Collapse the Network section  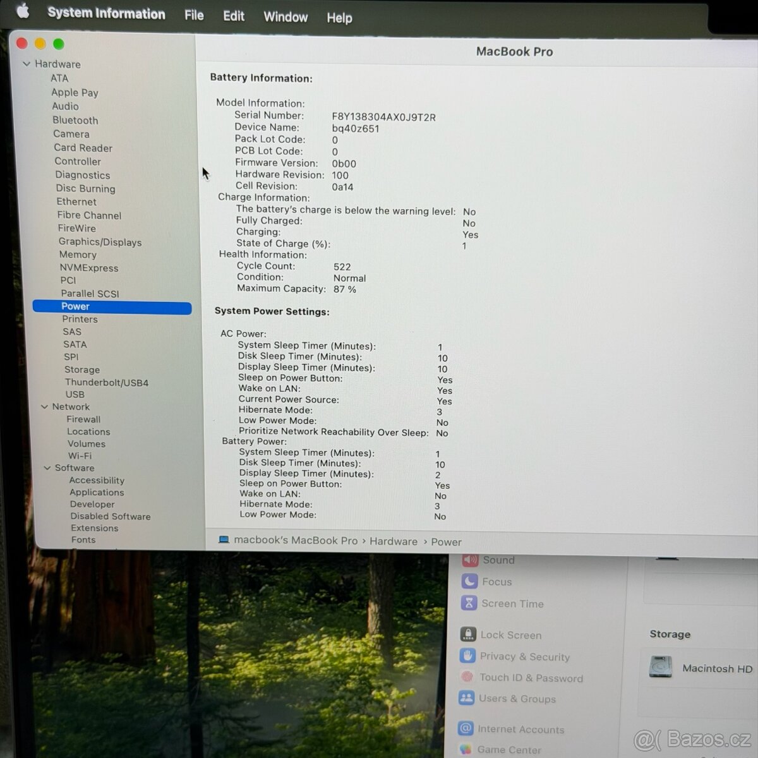44,407
